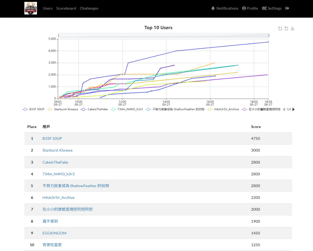Open Settings via the gears icon
This screenshot has width=313, height=251.
coord(264,8)
